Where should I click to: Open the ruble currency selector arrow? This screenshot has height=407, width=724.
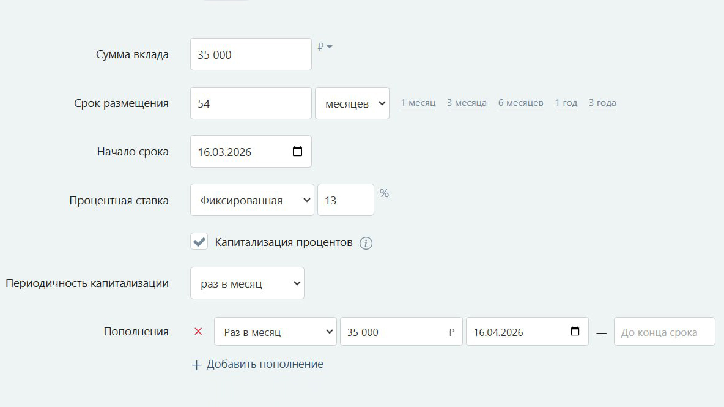click(x=329, y=47)
